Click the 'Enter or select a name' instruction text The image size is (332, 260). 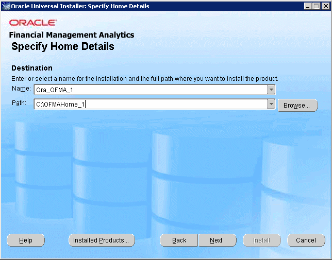coord(145,79)
